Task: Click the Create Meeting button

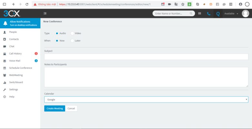Action: pos(55,108)
